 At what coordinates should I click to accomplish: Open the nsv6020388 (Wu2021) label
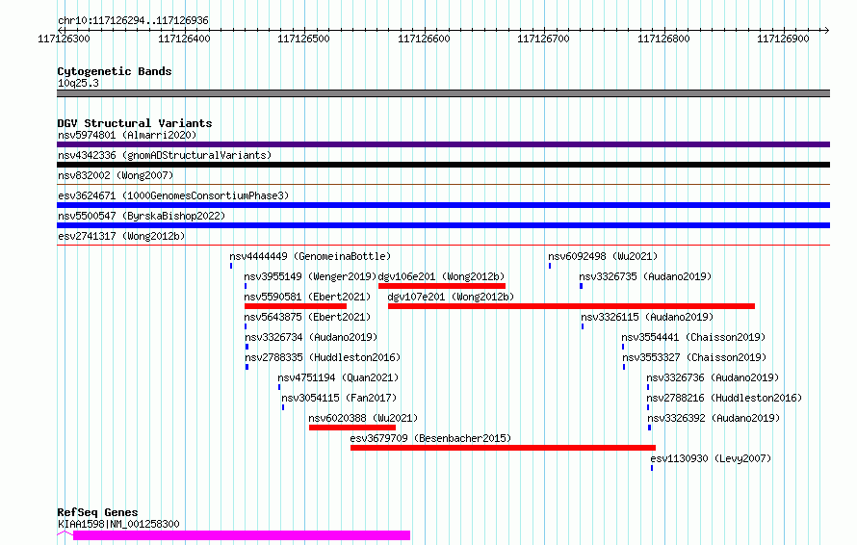pos(363,418)
